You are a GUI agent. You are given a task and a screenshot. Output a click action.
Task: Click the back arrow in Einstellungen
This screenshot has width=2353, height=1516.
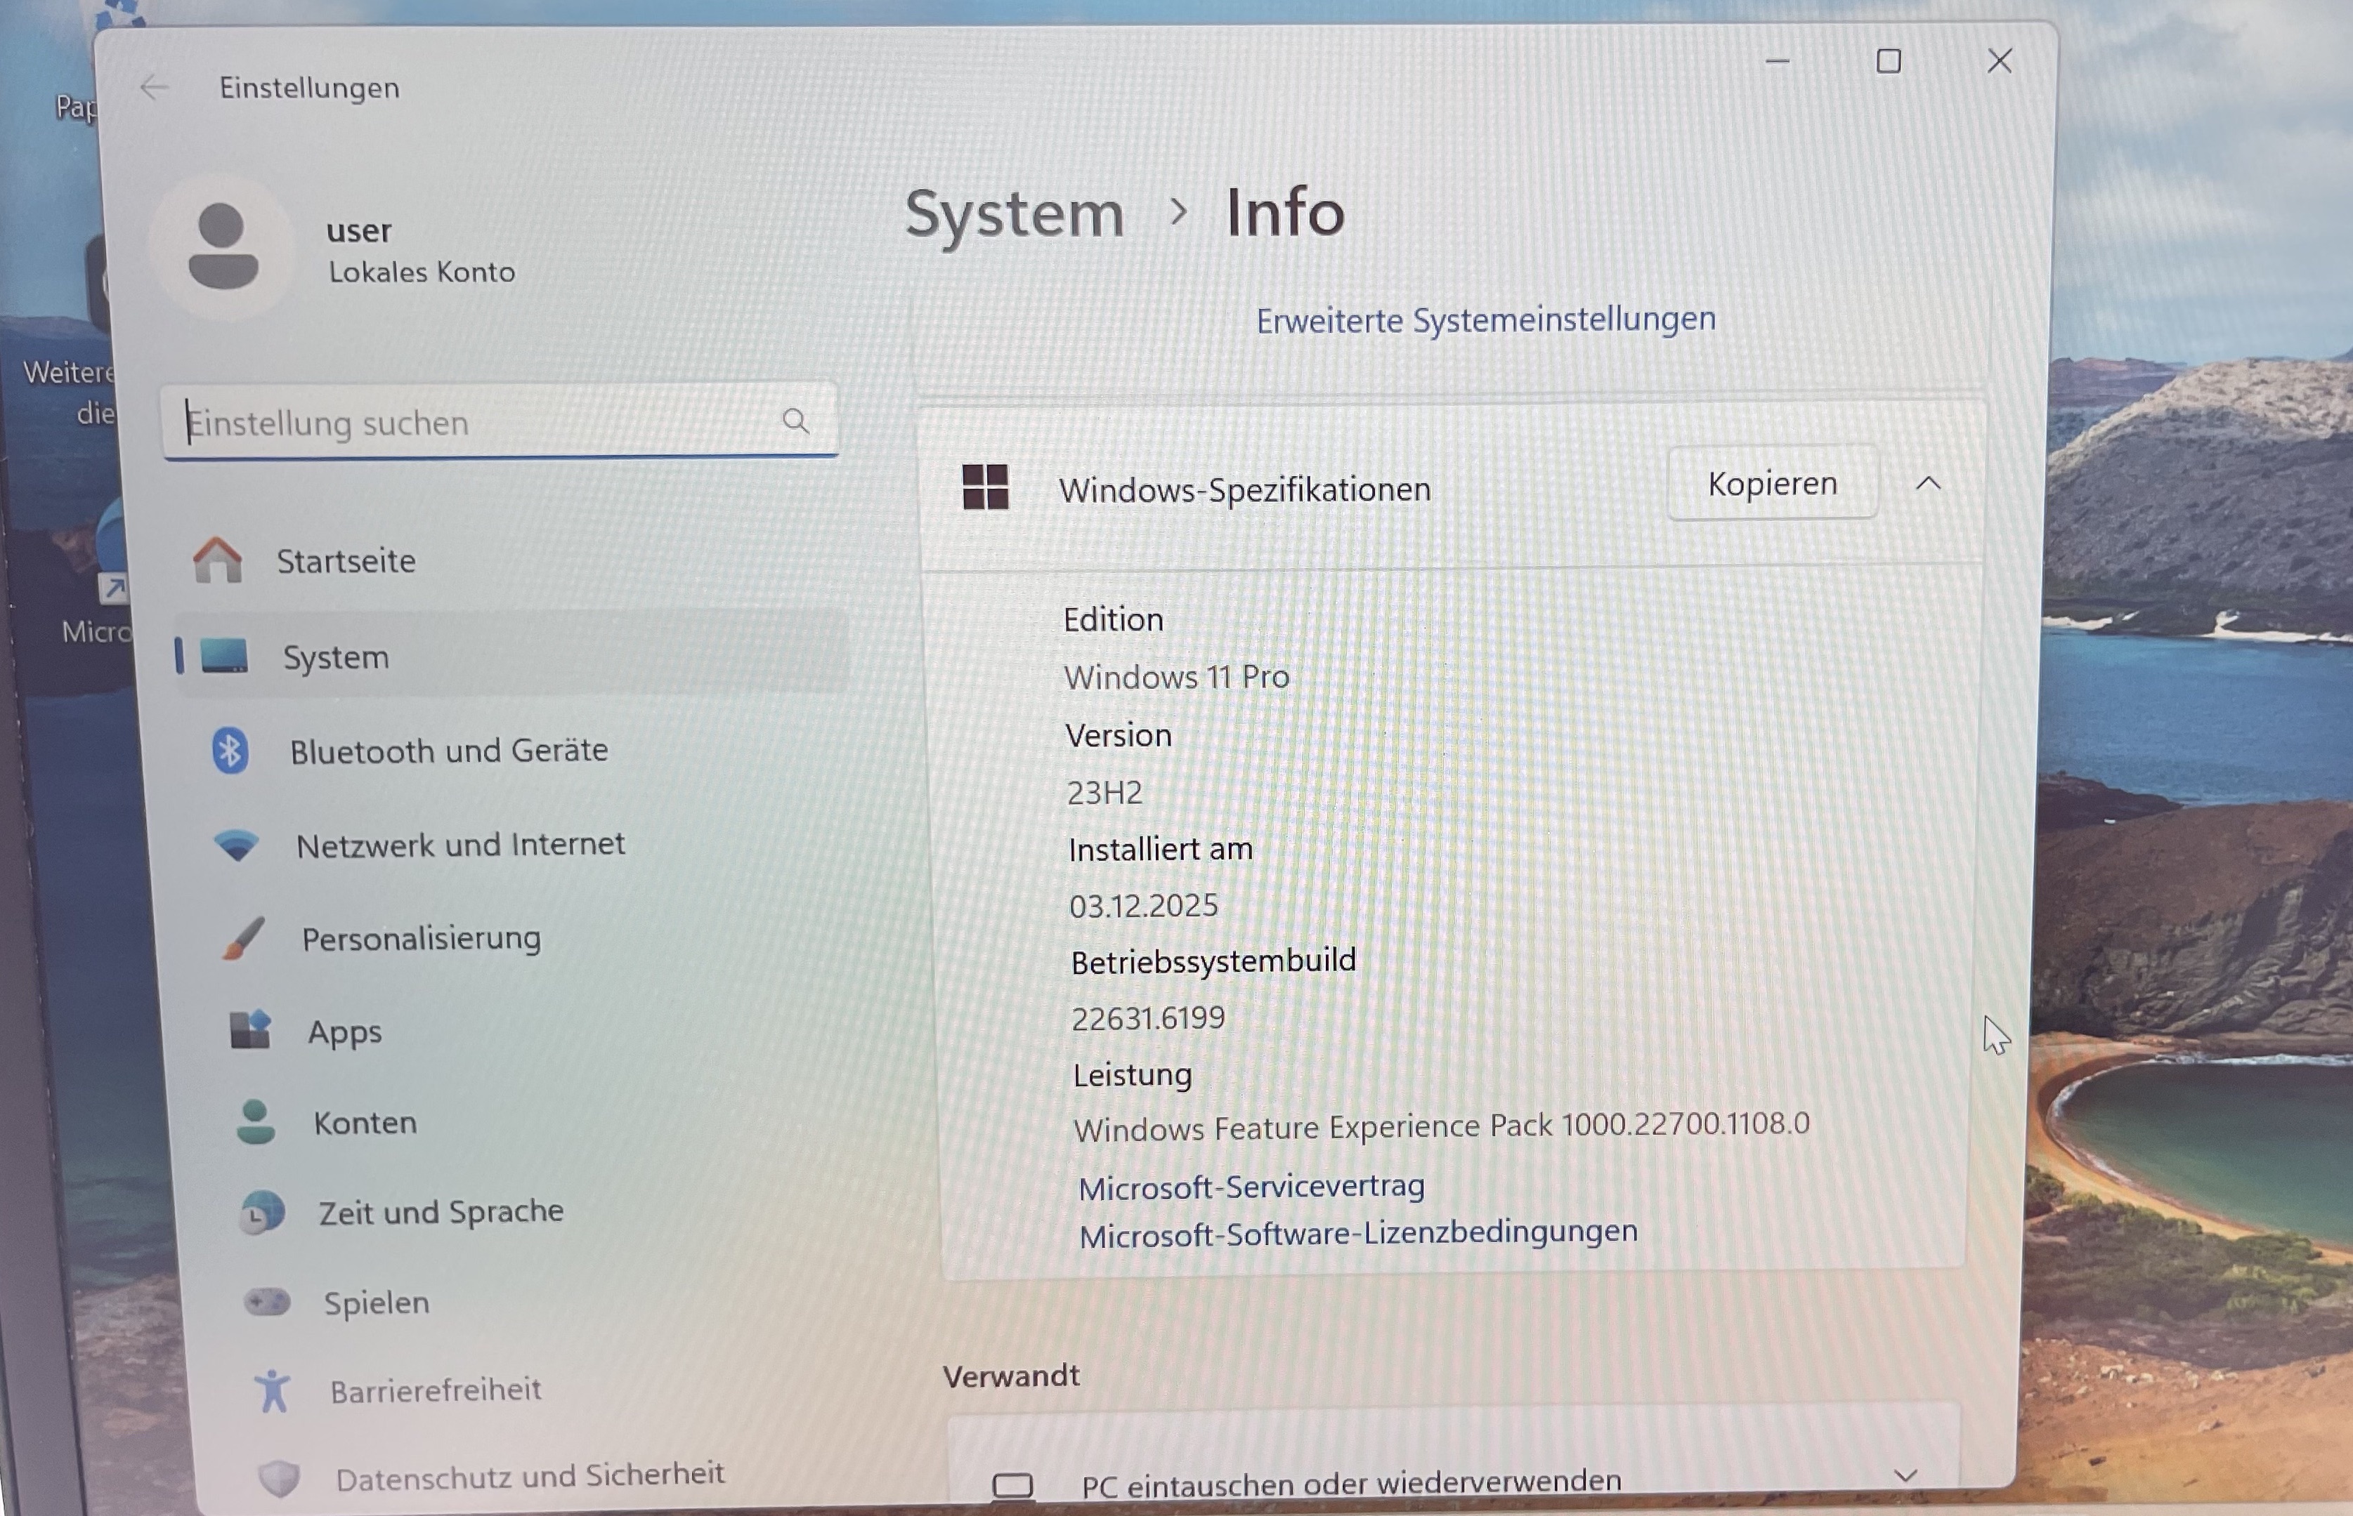[x=154, y=88]
